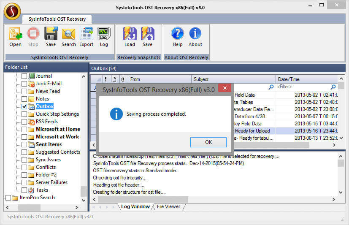The height and width of the screenshot is (225, 349).
Task: Click the Open file toolbar icon
Action: pyautogui.click(x=15, y=35)
